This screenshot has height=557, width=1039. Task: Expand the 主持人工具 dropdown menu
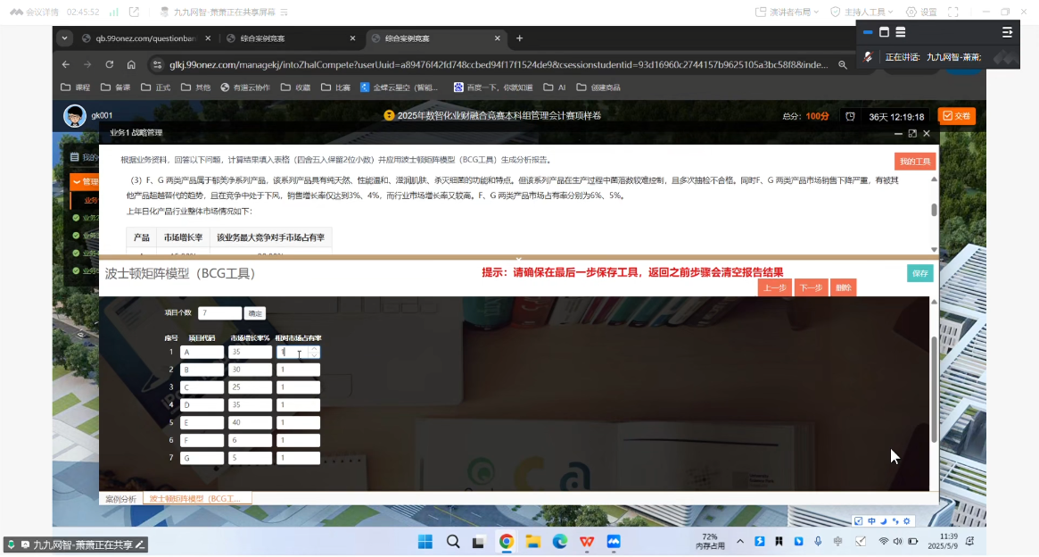coord(863,12)
